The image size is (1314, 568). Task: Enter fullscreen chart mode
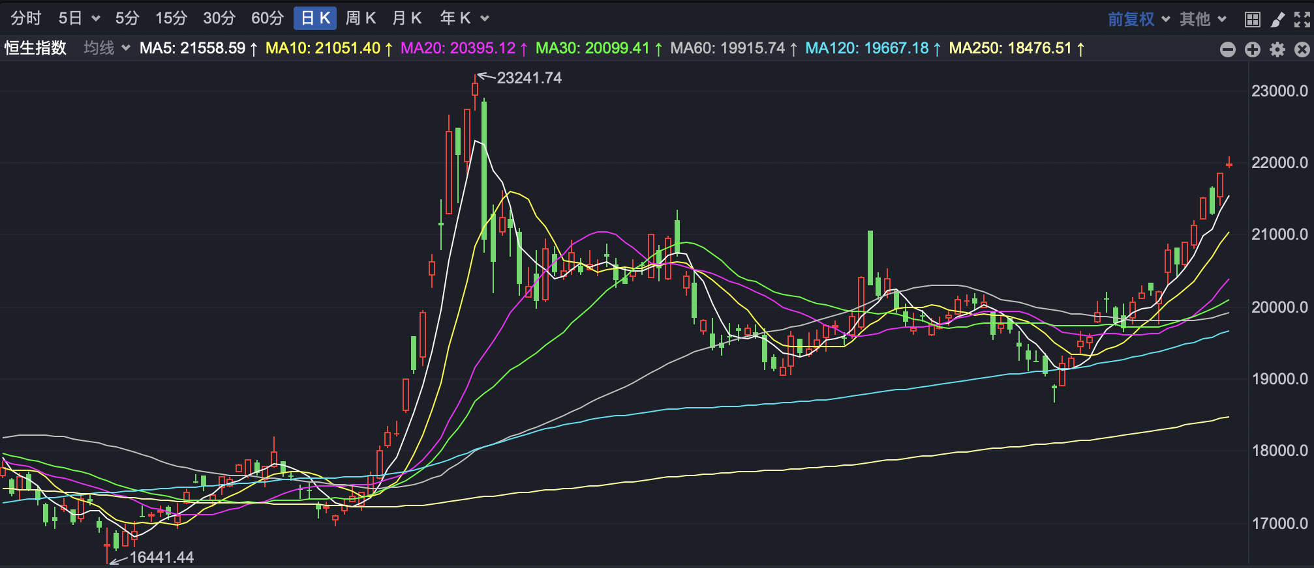pos(1302,20)
